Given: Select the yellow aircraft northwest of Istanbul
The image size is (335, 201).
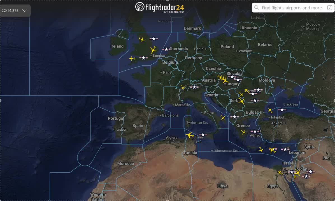Looking at the screenshot, I should 270,110.
